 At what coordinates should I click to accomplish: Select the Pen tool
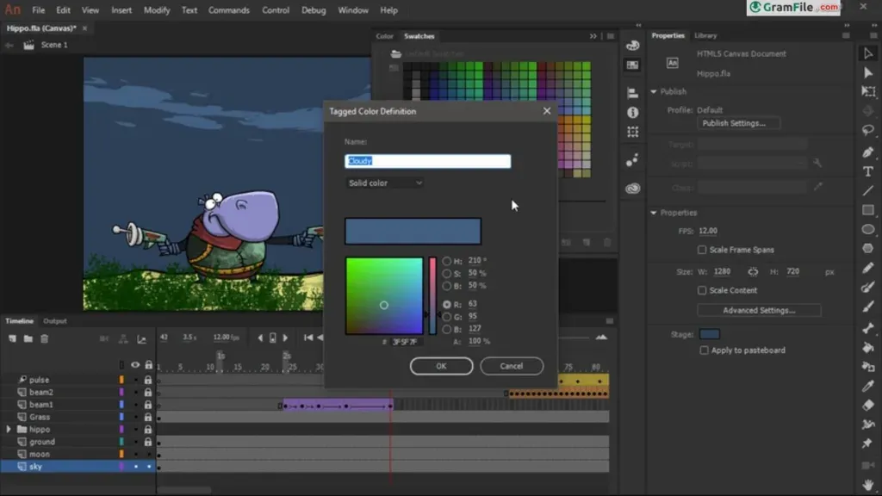click(868, 152)
